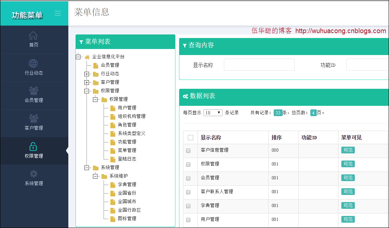Select the 客户管理 sidebar icon
The width and height of the screenshot is (389, 228).
point(33,119)
